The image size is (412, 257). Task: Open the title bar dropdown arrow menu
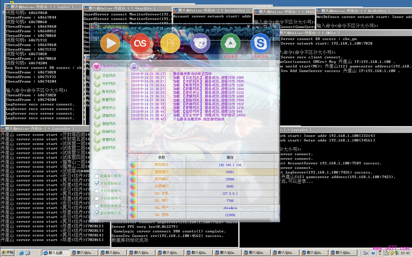(x=249, y=27)
